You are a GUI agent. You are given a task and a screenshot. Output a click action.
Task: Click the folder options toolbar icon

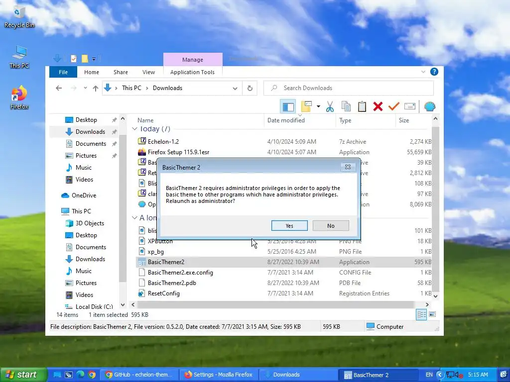pos(307,106)
